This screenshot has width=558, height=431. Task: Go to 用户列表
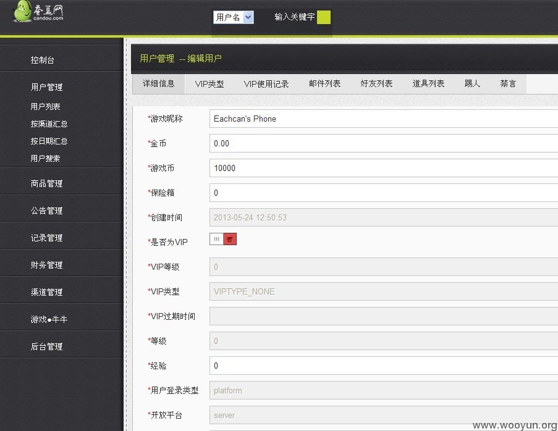[x=45, y=106]
